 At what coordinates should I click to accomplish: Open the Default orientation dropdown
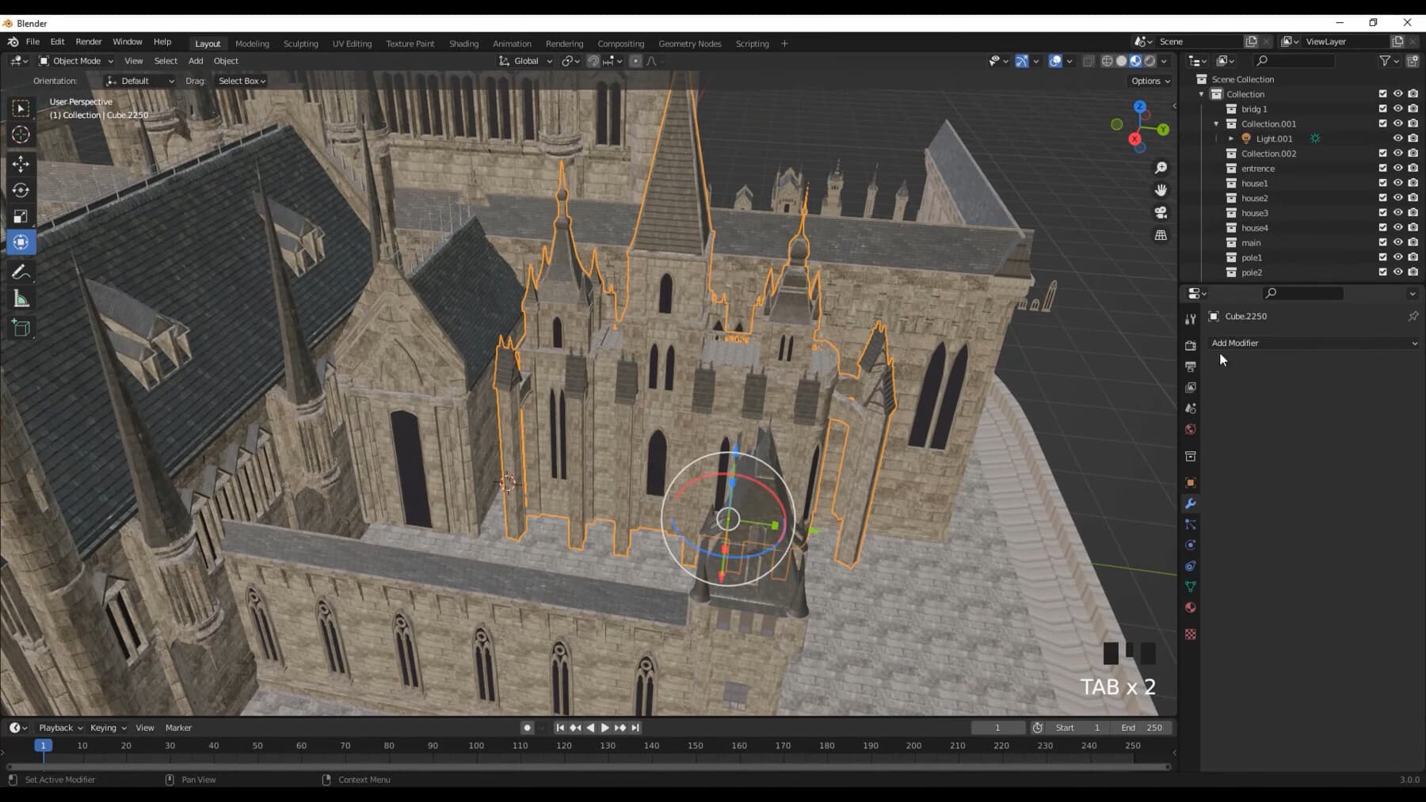coord(139,81)
